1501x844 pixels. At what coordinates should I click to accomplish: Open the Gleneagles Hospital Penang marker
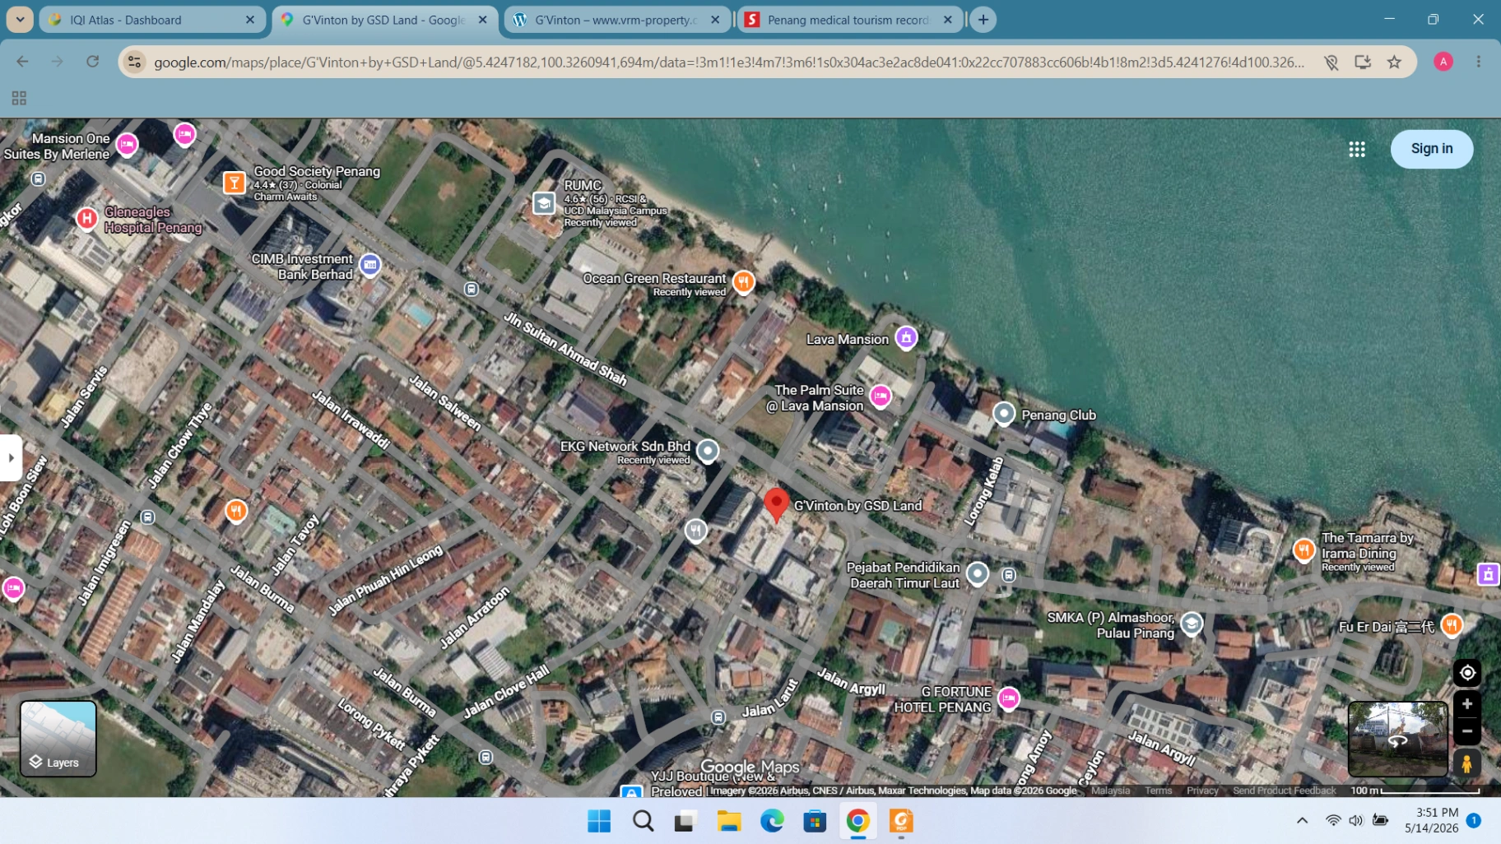tap(86, 219)
